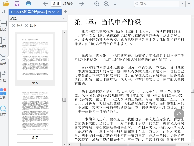Image resolution: width=194 pixels, height=146 pixels.
Task: Click the paragraph starting 买车也要积攒许多年
Action: point(129,101)
